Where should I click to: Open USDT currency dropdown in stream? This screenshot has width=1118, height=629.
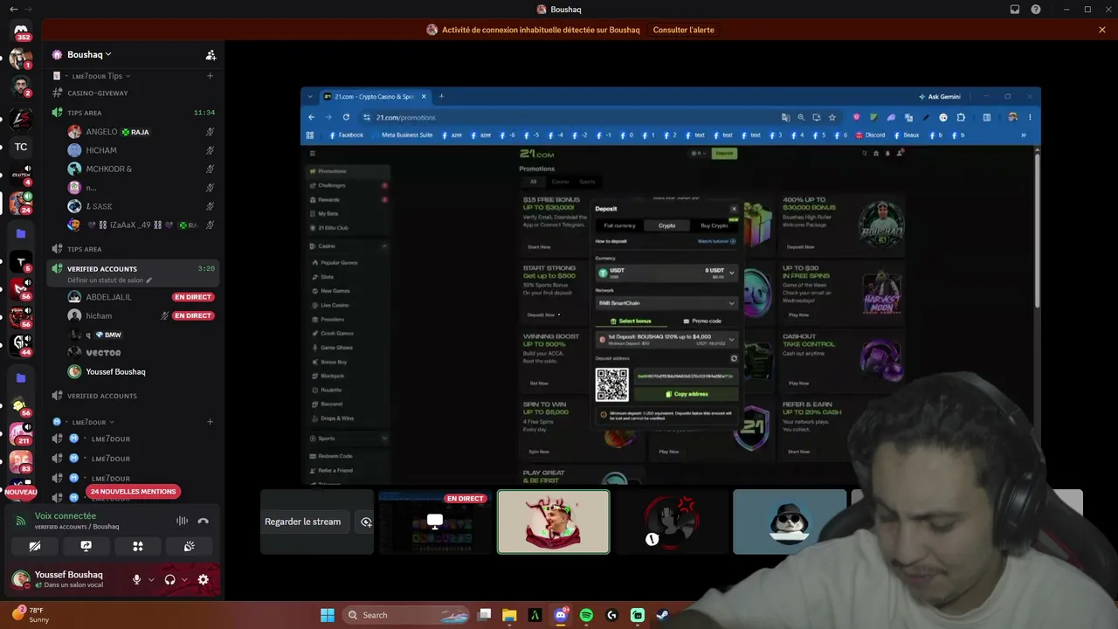[x=666, y=273]
